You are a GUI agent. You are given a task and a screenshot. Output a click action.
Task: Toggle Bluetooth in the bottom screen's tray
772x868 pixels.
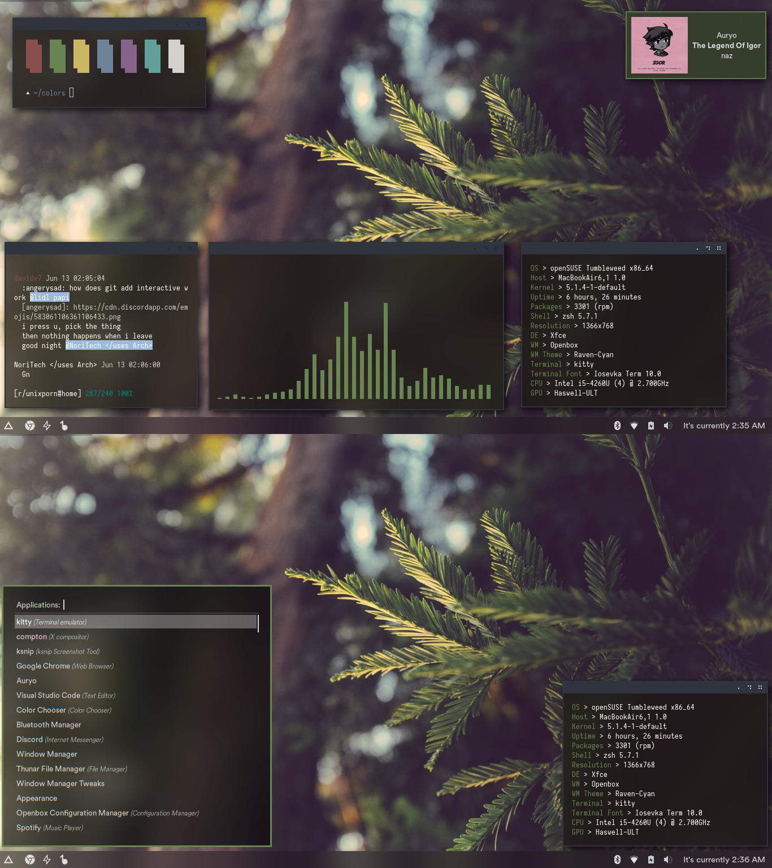(x=617, y=860)
